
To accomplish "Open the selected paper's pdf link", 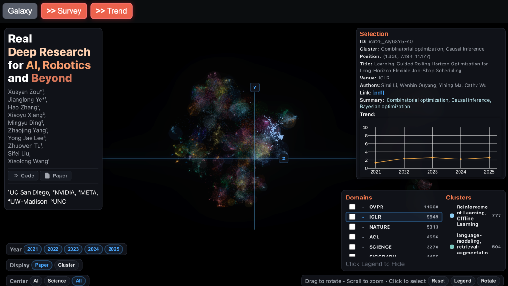I will click(x=378, y=93).
